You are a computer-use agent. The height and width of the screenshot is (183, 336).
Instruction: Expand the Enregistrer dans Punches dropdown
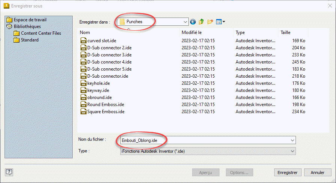point(185,22)
